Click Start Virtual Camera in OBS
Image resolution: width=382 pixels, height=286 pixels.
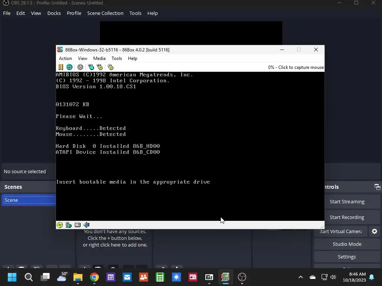point(341,231)
